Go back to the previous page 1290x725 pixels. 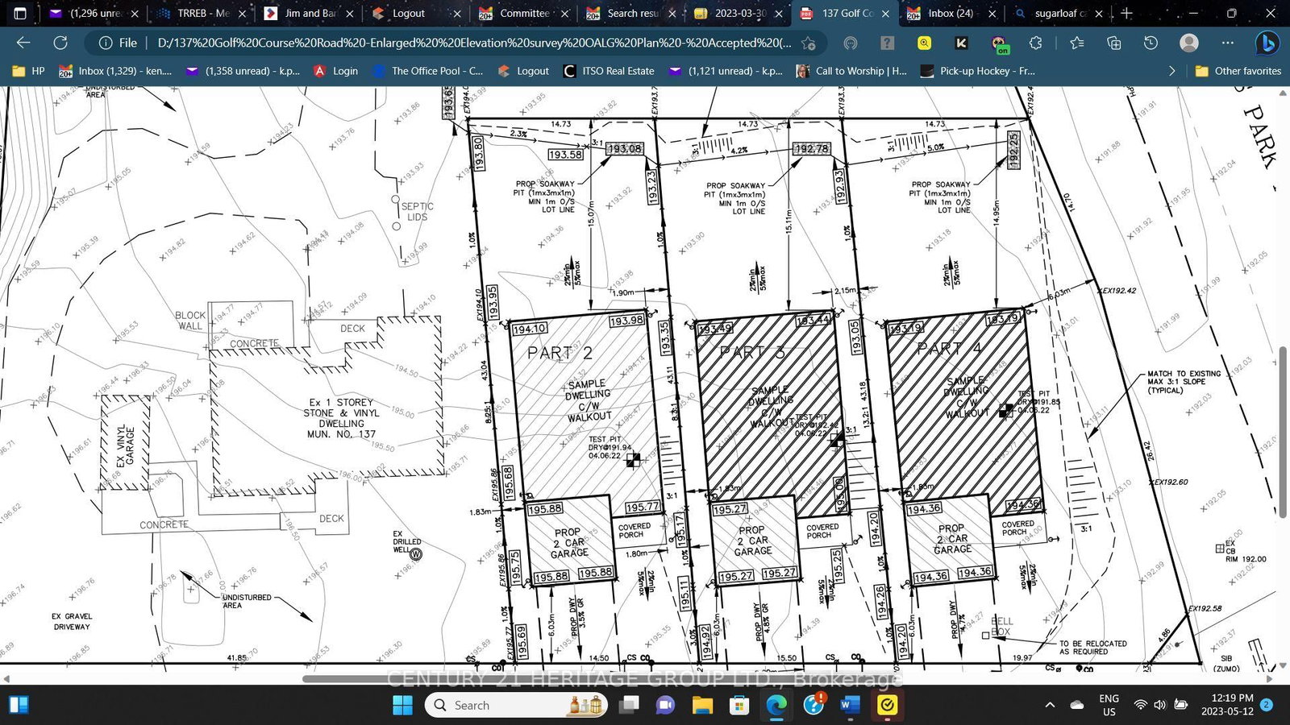pos(23,43)
